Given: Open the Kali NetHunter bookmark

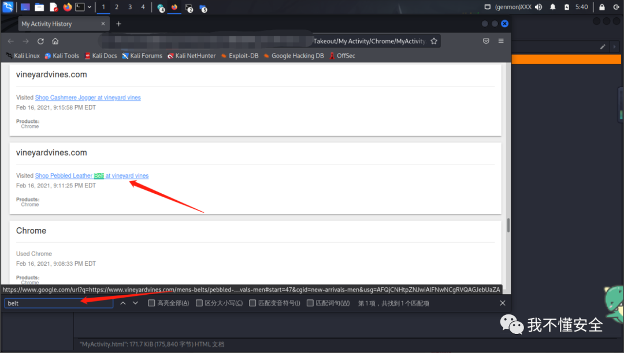Looking at the screenshot, I should point(191,56).
